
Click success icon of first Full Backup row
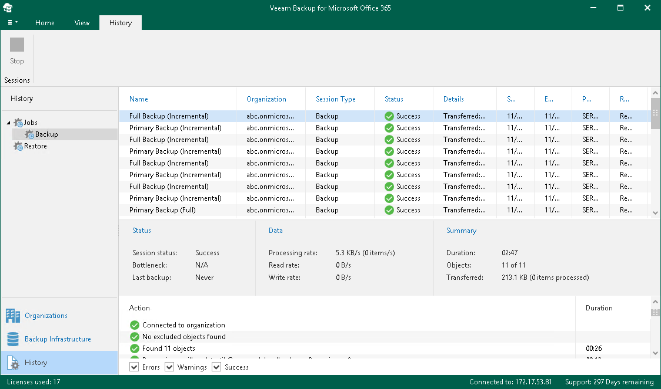(x=389, y=116)
